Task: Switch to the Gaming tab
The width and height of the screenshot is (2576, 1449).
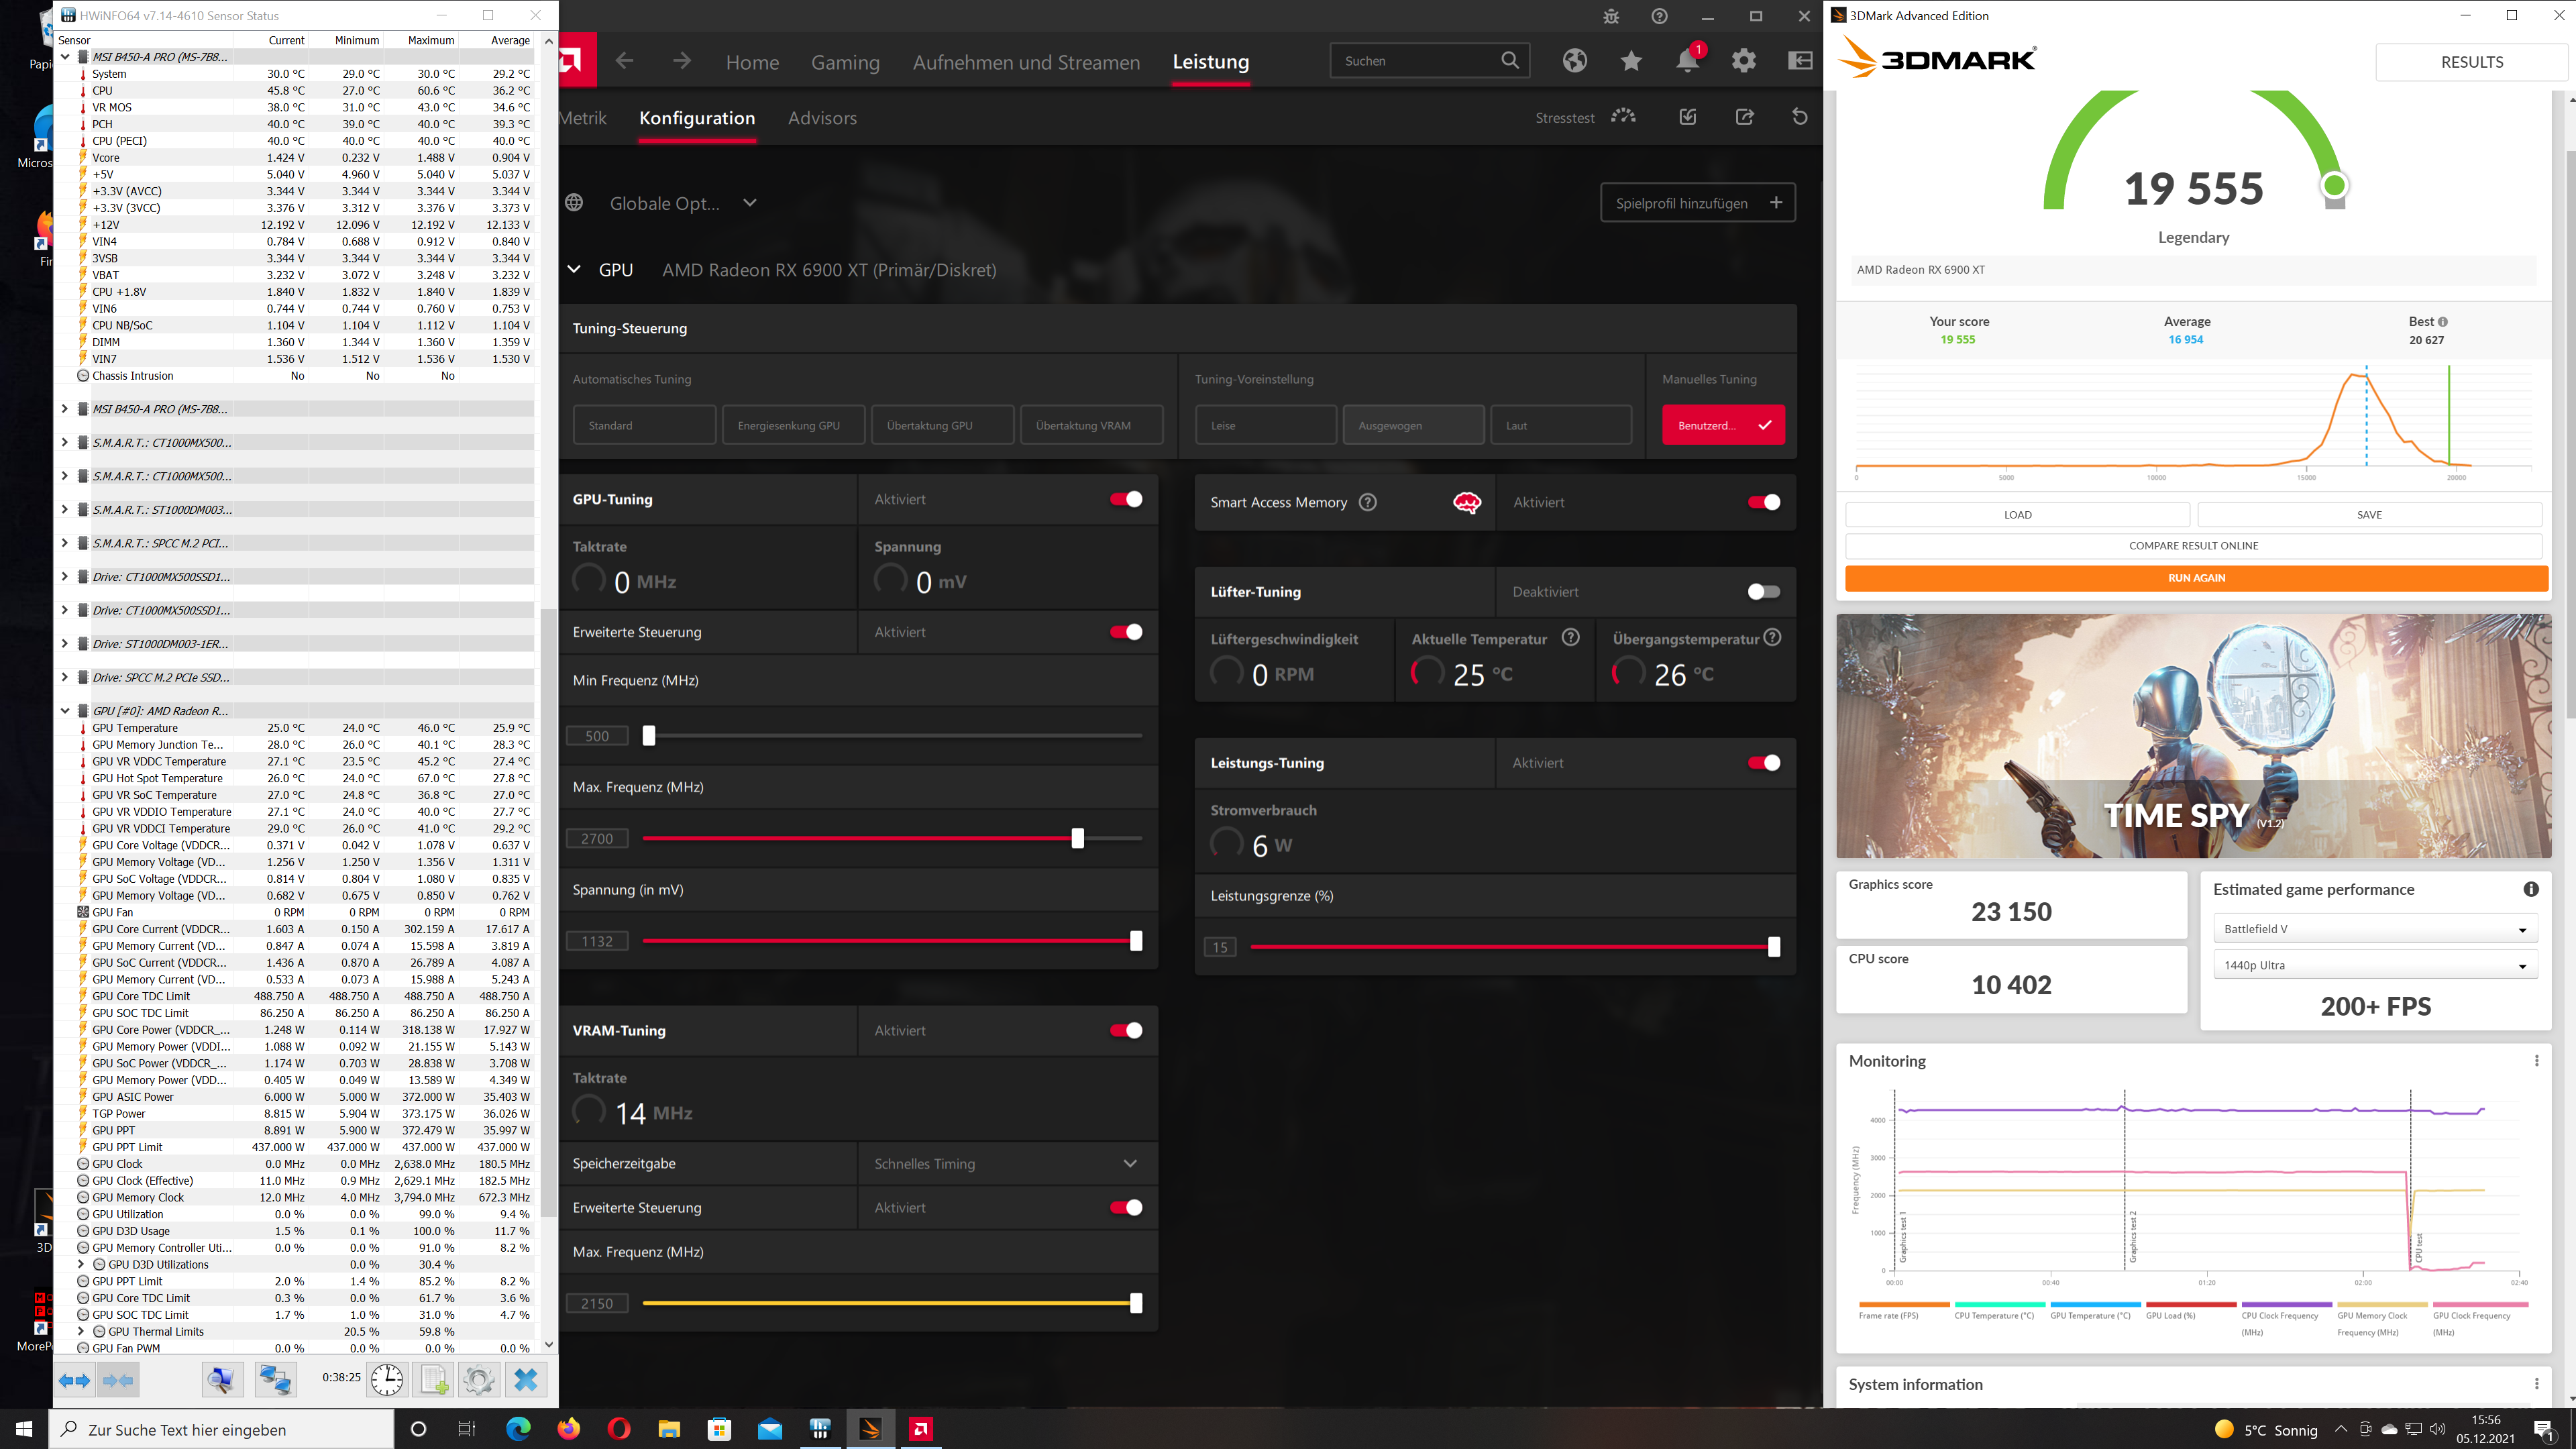Action: [845, 62]
